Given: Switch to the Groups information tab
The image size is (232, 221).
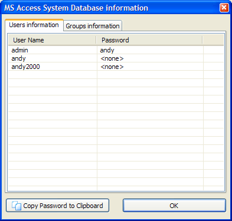Looking at the screenshot, I should tap(93, 26).
